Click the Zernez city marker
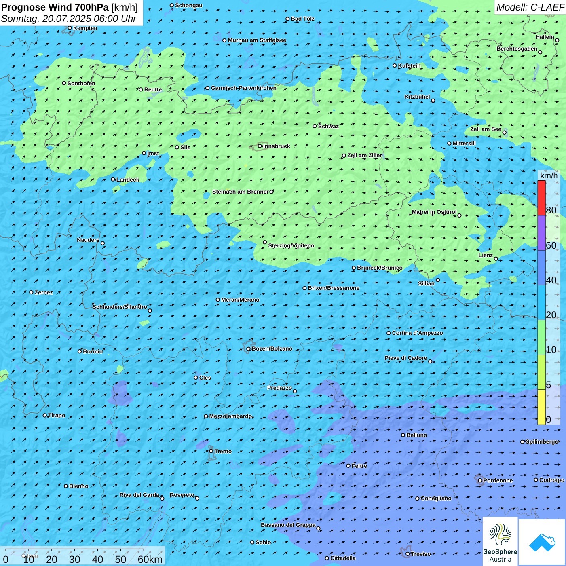The image size is (566, 566). (31, 292)
